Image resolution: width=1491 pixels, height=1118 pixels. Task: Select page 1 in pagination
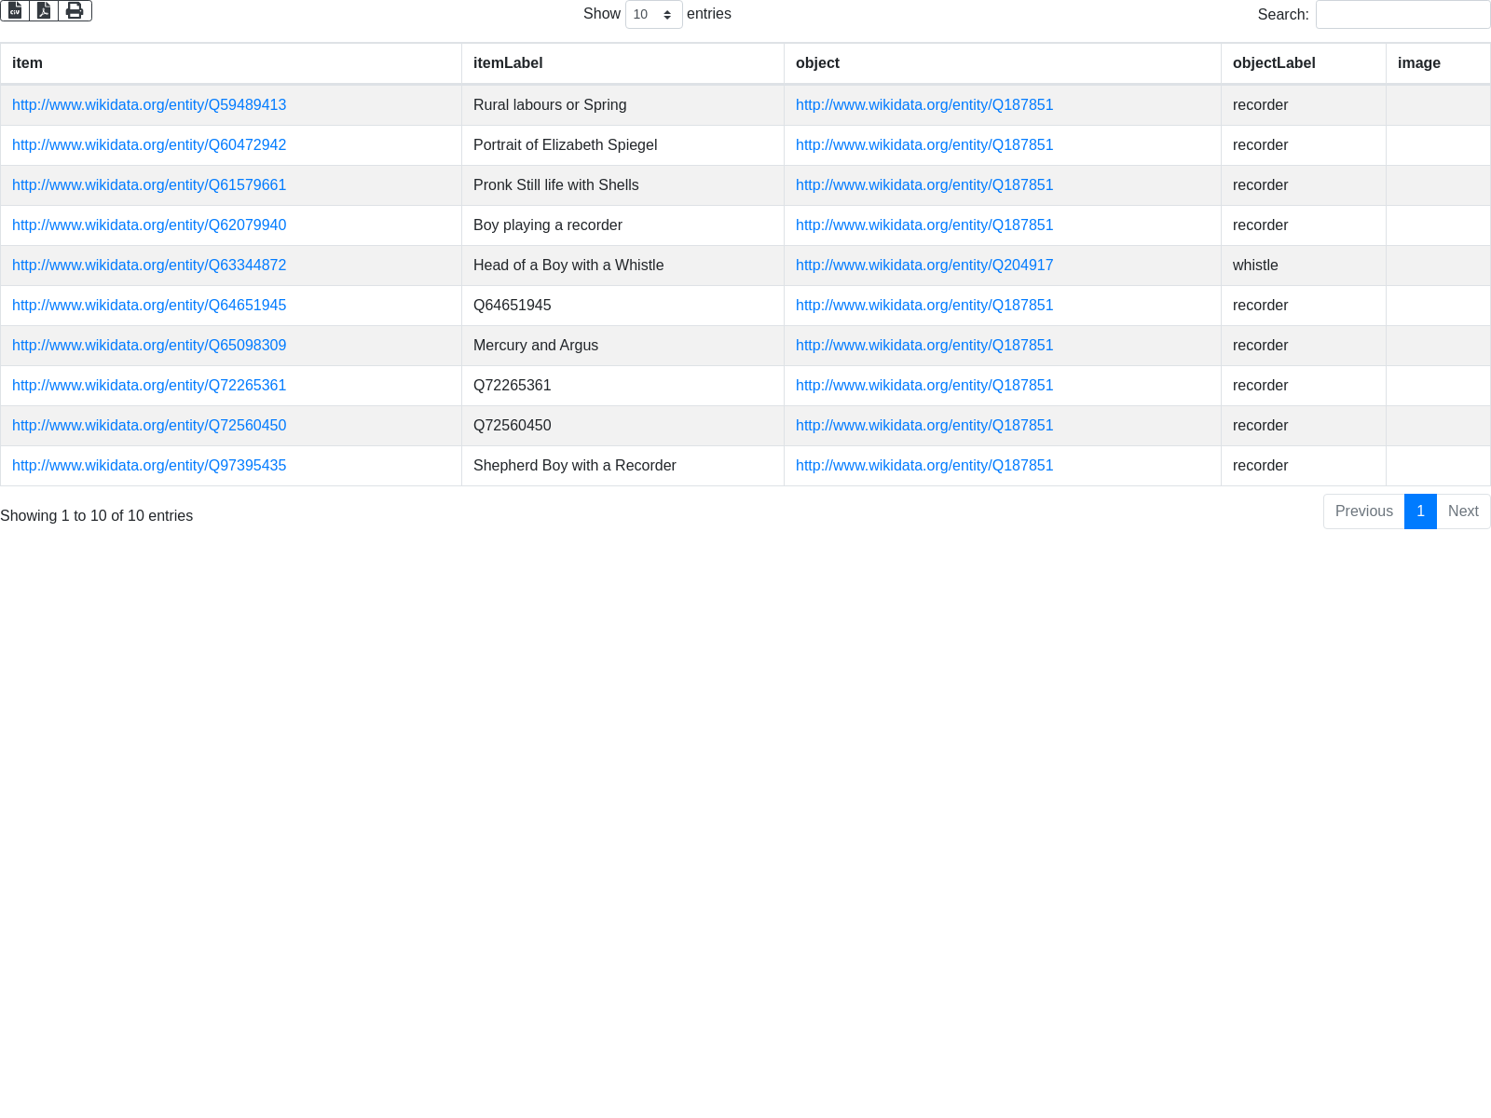pyautogui.click(x=1420, y=511)
